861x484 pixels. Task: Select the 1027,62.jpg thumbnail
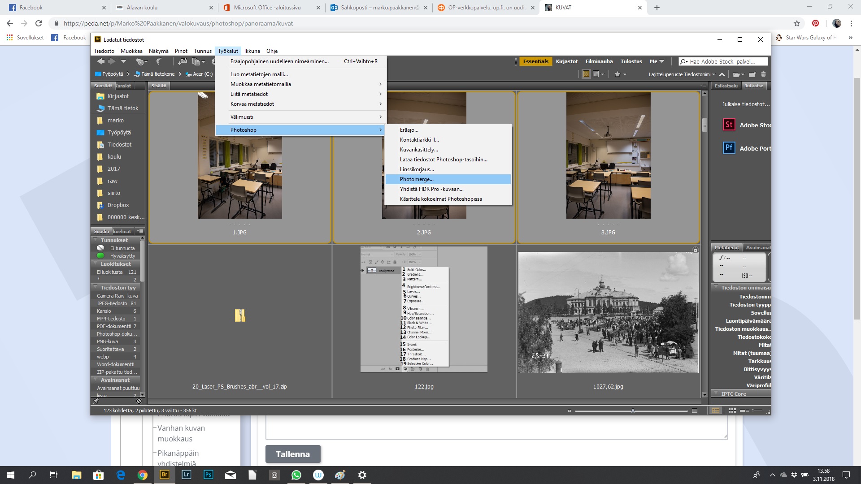pyautogui.click(x=608, y=312)
